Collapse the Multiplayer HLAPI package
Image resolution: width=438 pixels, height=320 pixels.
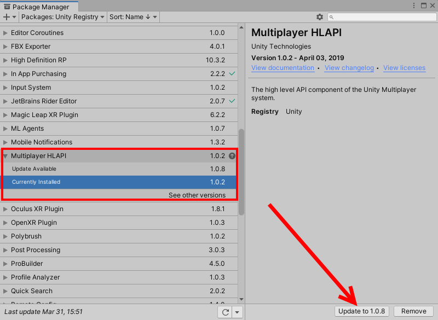[5, 156]
